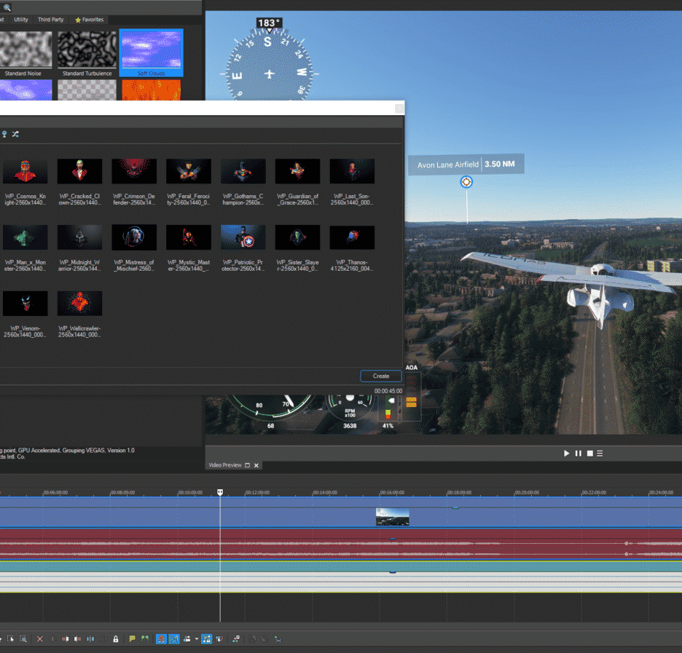Select the WP_Man_x_Monster image thumbnail
The height and width of the screenshot is (653, 682).
pos(26,237)
